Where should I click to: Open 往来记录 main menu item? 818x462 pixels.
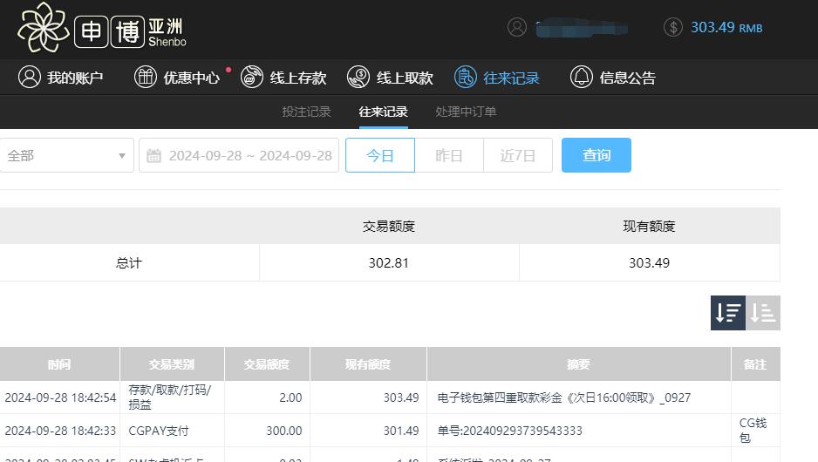(511, 78)
